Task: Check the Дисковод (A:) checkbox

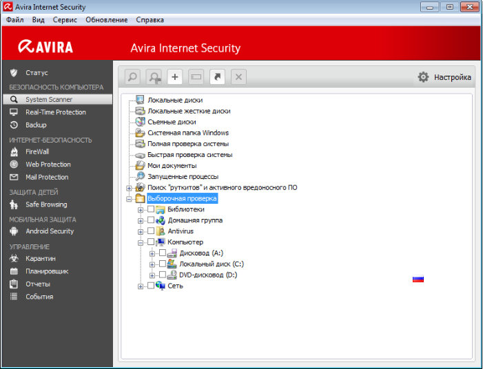Action: click(163, 253)
